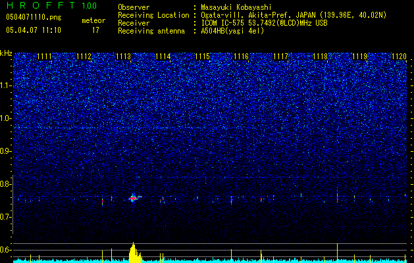
Task: Click the bright meteor echo near 1113
Action: pos(133,198)
